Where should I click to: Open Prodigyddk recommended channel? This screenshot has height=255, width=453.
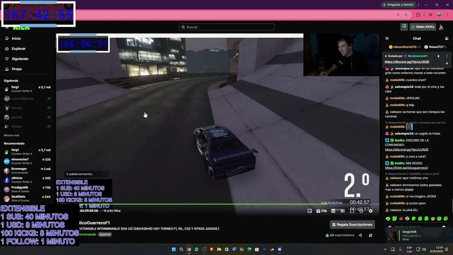pos(28,189)
